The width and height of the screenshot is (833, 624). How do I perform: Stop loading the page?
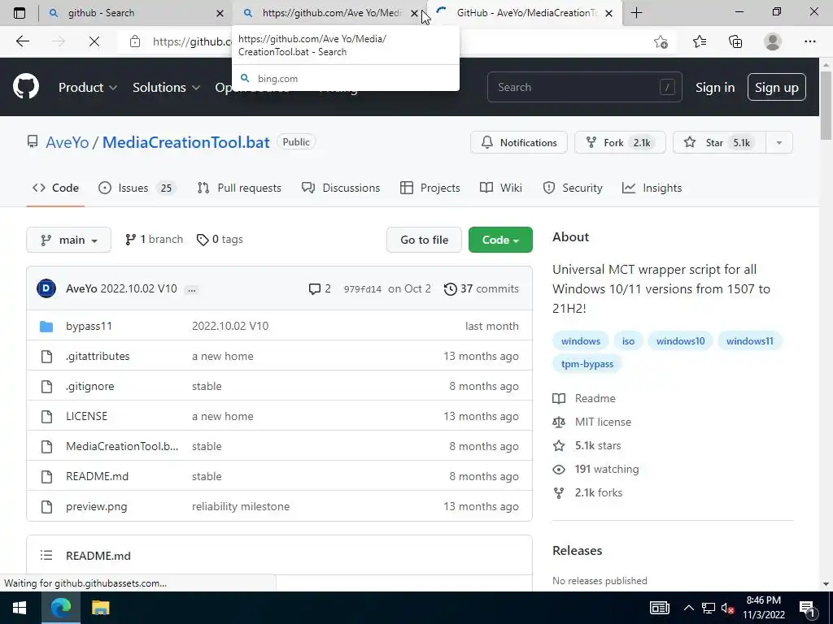coord(94,41)
